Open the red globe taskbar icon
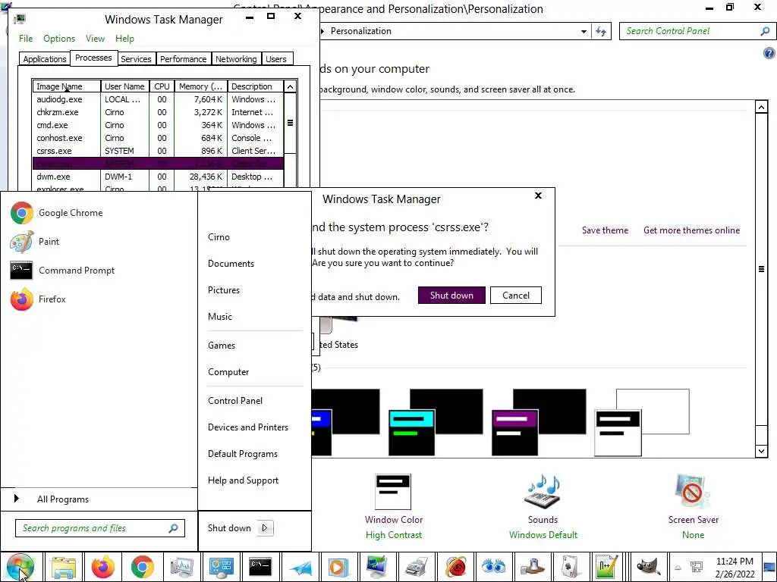777x582 pixels. [455, 567]
